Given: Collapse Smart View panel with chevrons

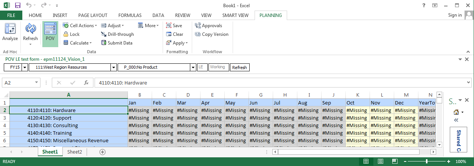Looking at the screenshot, I should pyautogui.click(x=456, y=120).
